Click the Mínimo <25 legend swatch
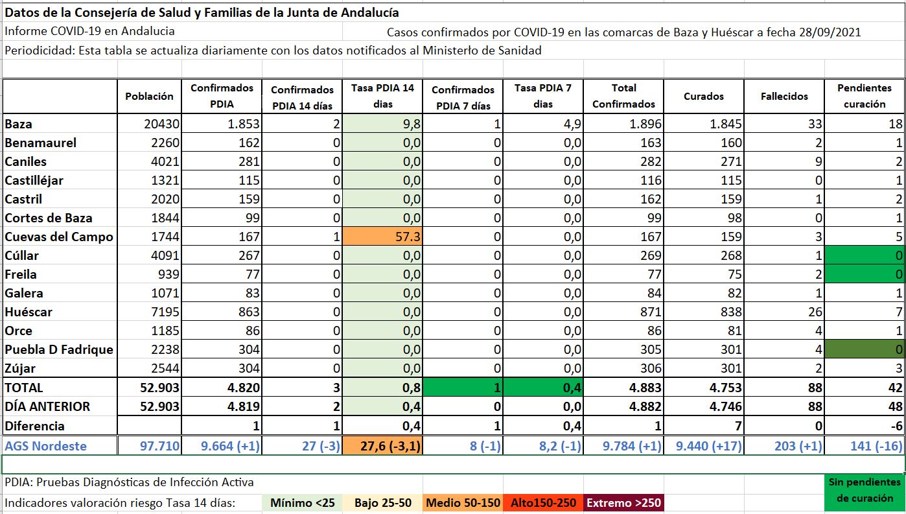 301,503
